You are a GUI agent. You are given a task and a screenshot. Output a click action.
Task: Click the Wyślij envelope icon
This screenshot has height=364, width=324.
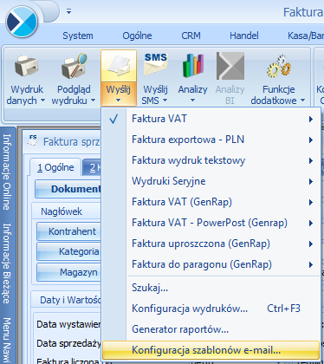tap(119, 67)
